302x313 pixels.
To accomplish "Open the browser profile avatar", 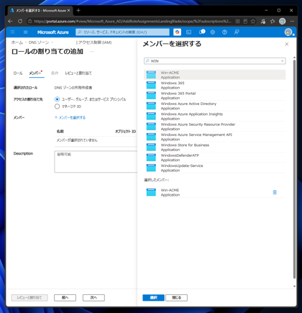I will (283, 22).
